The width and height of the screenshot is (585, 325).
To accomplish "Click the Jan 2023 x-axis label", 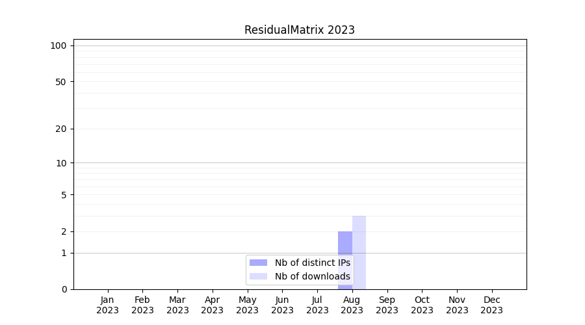I will pos(107,305).
